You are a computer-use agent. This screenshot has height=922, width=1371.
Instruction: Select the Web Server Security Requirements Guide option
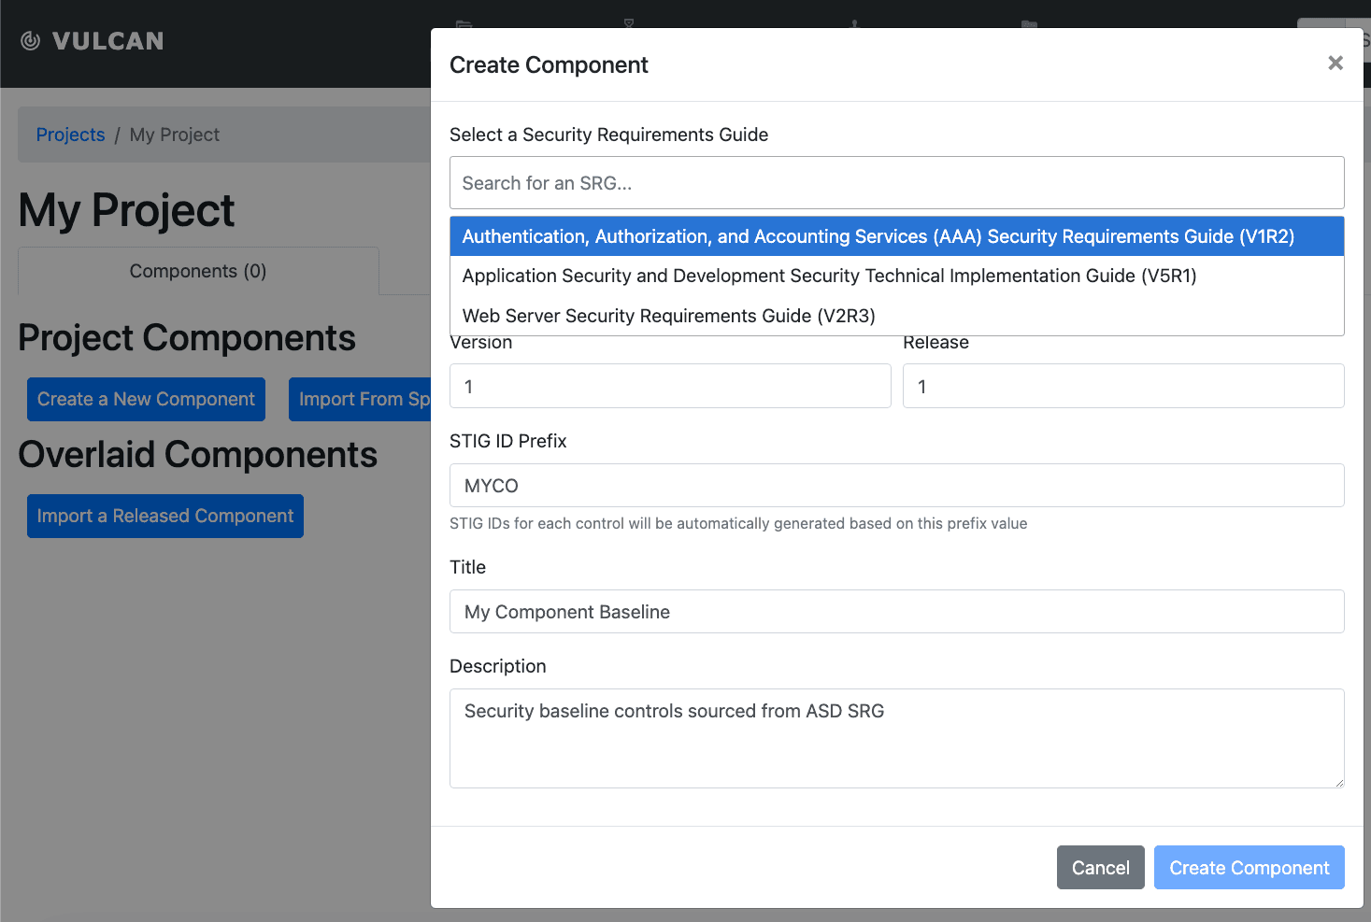coord(668,316)
